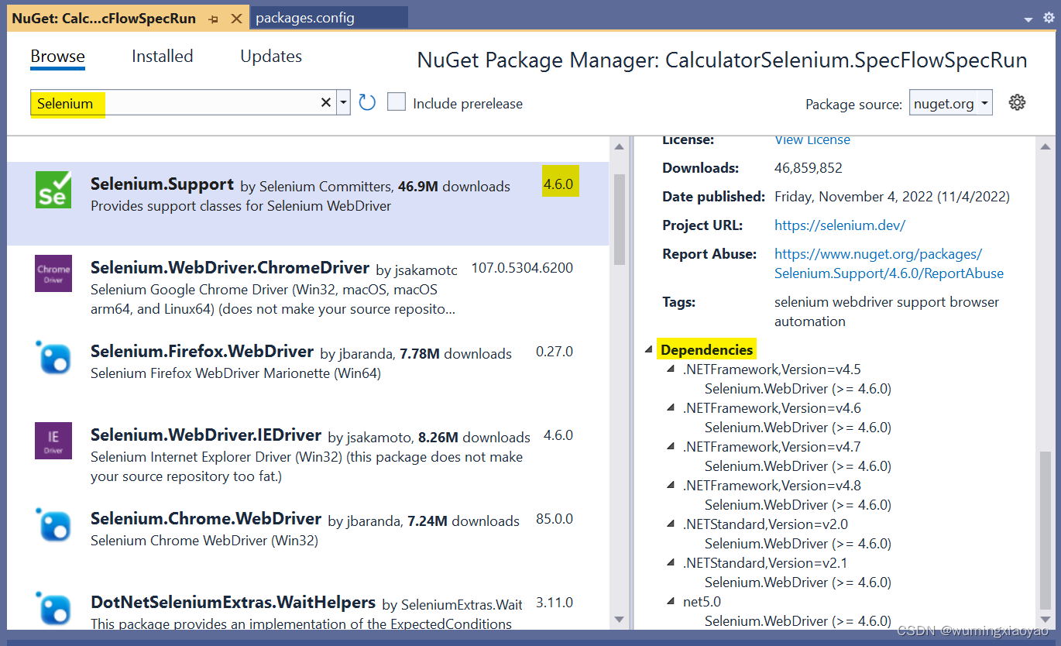Screen dimensions: 1061x646
Task: Open NuGet settings gear icon
Action: click(1018, 102)
